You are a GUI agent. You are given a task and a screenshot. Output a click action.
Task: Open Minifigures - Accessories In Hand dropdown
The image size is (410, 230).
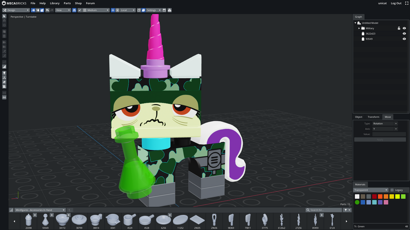tap(40, 210)
